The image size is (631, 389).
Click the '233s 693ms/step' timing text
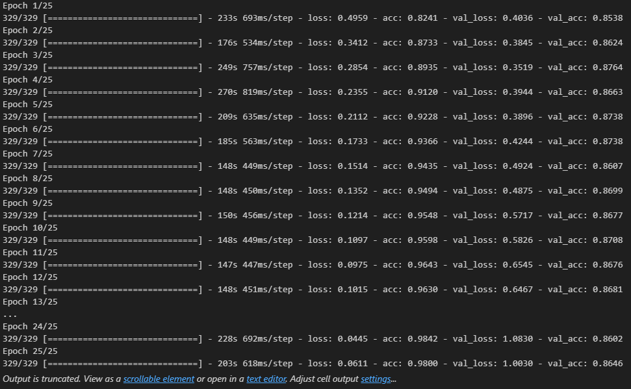coord(255,18)
